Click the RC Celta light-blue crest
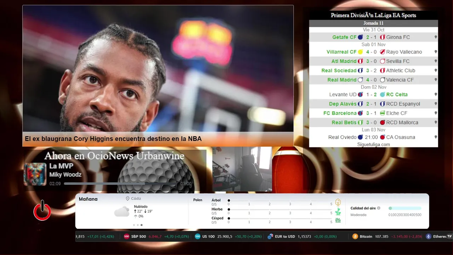Screen dimensions: 453x255 tap(382, 95)
